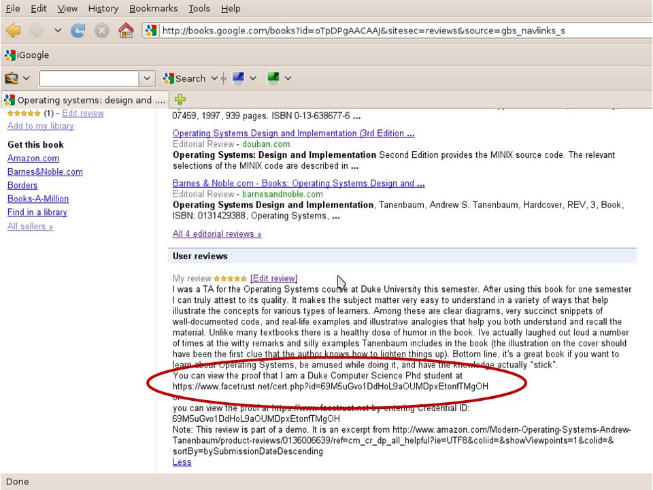Open the dropdown beside the leftmost toolbar icon

[27, 78]
